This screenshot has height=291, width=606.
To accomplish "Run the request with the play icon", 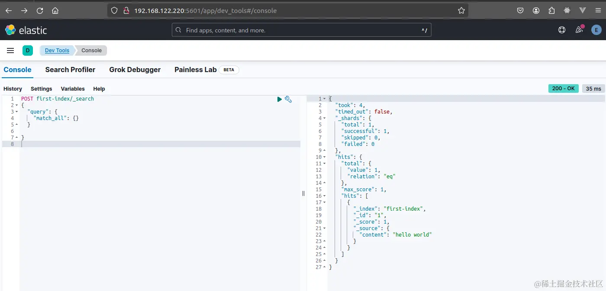I will [x=280, y=99].
